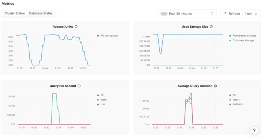Click the 30m time badge
265x138 pixels.
pyautogui.click(x=164, y=14)
